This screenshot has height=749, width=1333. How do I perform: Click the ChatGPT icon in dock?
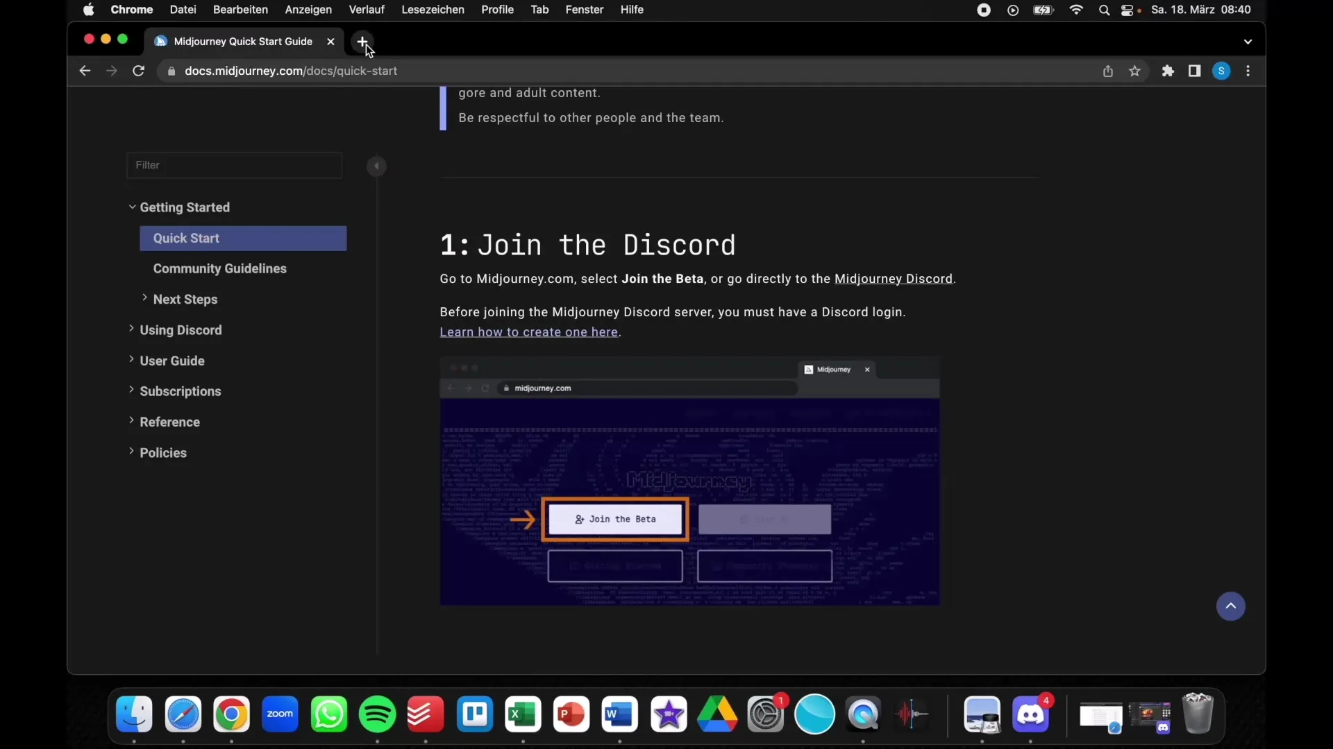(x=815, y=714)
